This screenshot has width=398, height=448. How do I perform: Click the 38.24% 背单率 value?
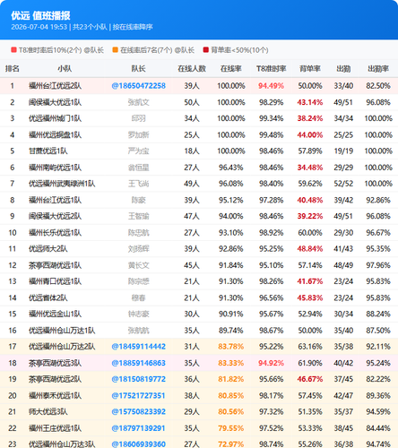coord(310,118)
